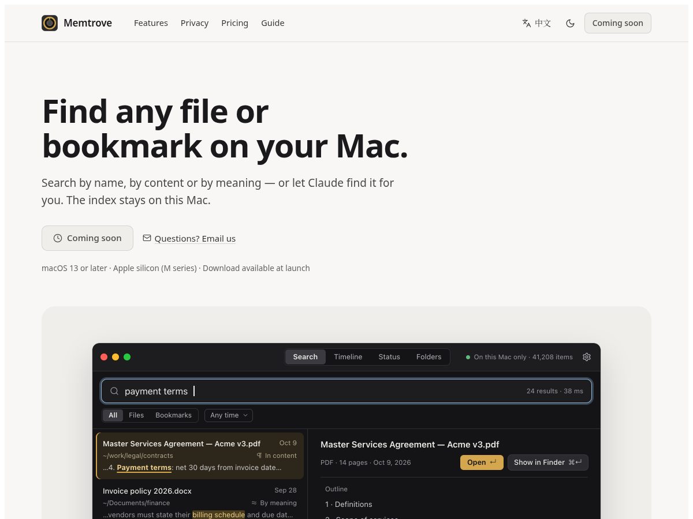Viewport: 693px width, 519px height.
Task: Click the Sep 28 date on Invoice policy
Action: click(285, 490)
